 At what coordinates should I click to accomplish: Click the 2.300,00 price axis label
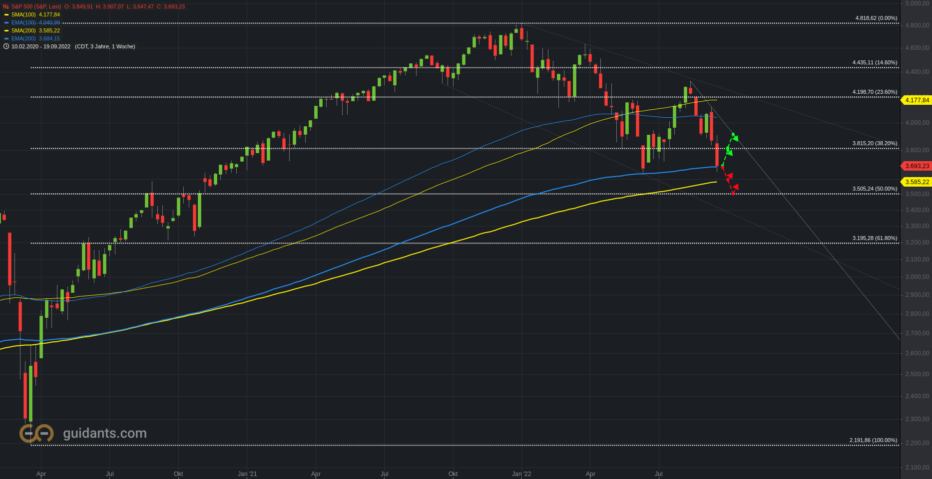917,419
